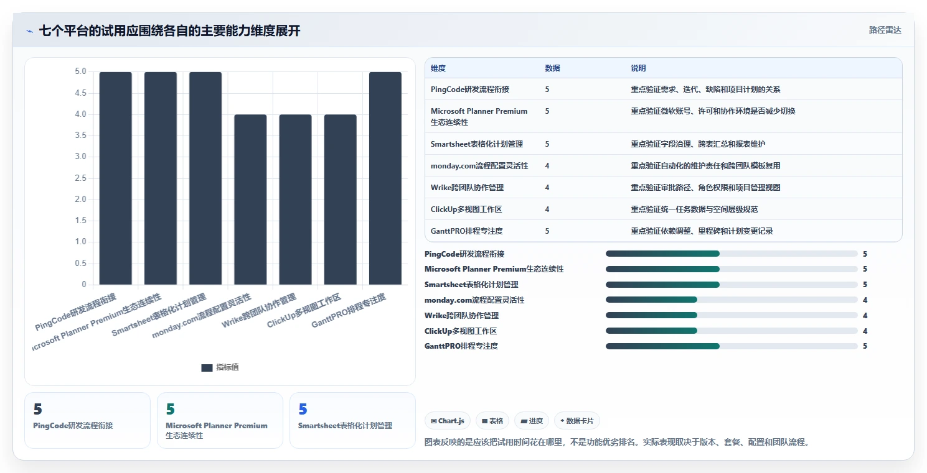The height and width of the screenshot is (473, 927).
Task: Select the Chart.js tag chip
Action: point(448,421)
